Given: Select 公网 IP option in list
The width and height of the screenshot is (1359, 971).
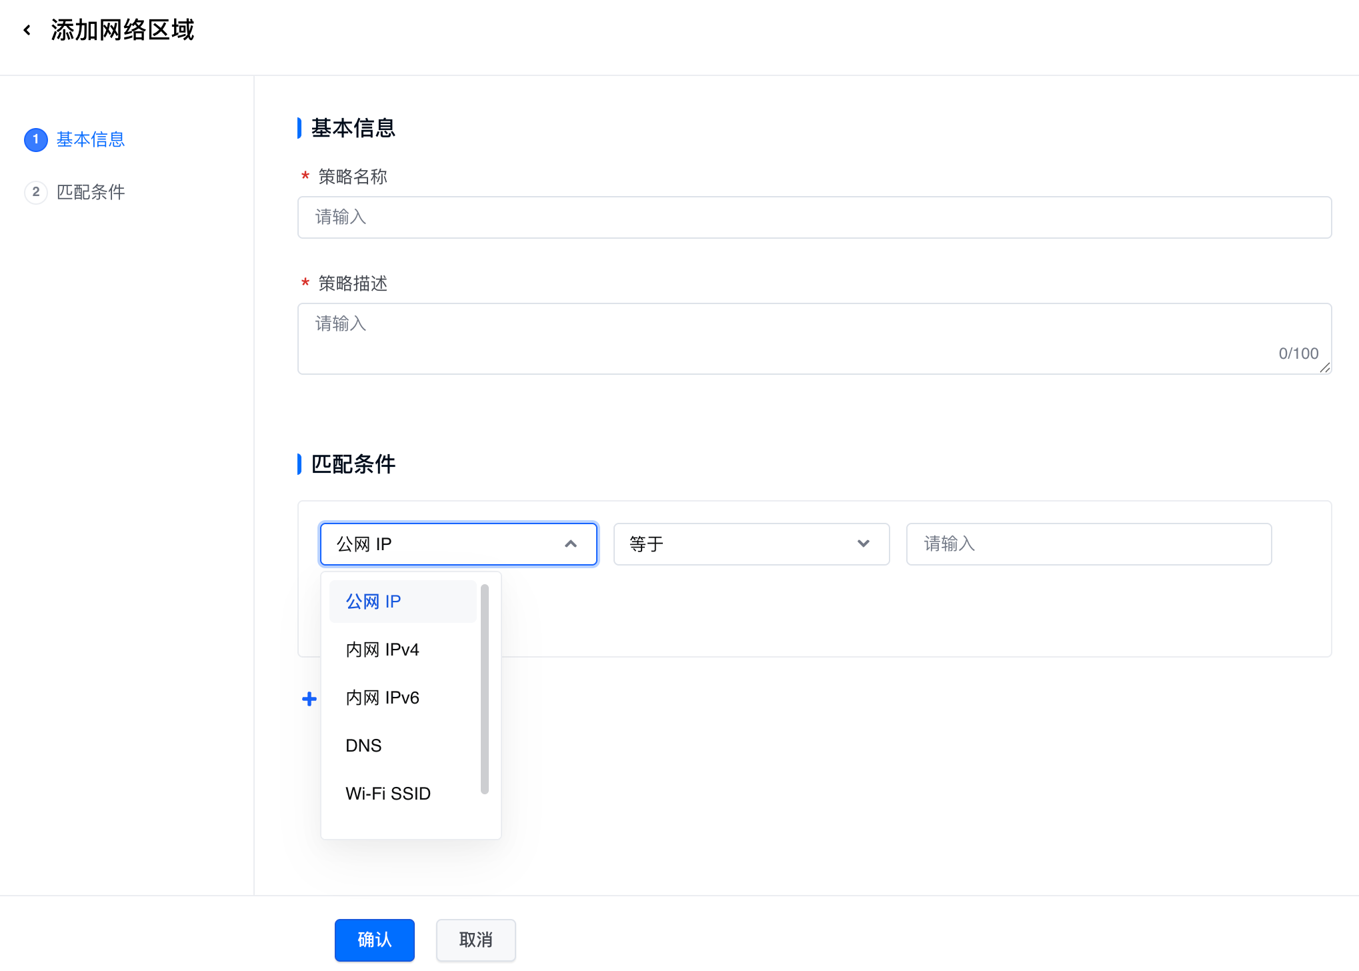Looking at the screenshot, I should coord(373,602).
